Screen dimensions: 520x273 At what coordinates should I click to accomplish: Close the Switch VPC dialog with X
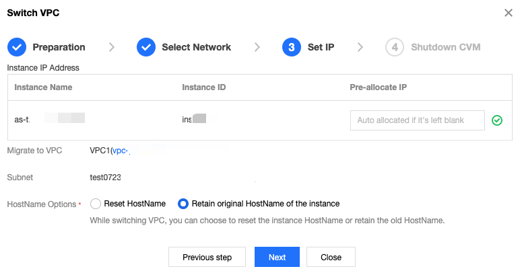508,13
